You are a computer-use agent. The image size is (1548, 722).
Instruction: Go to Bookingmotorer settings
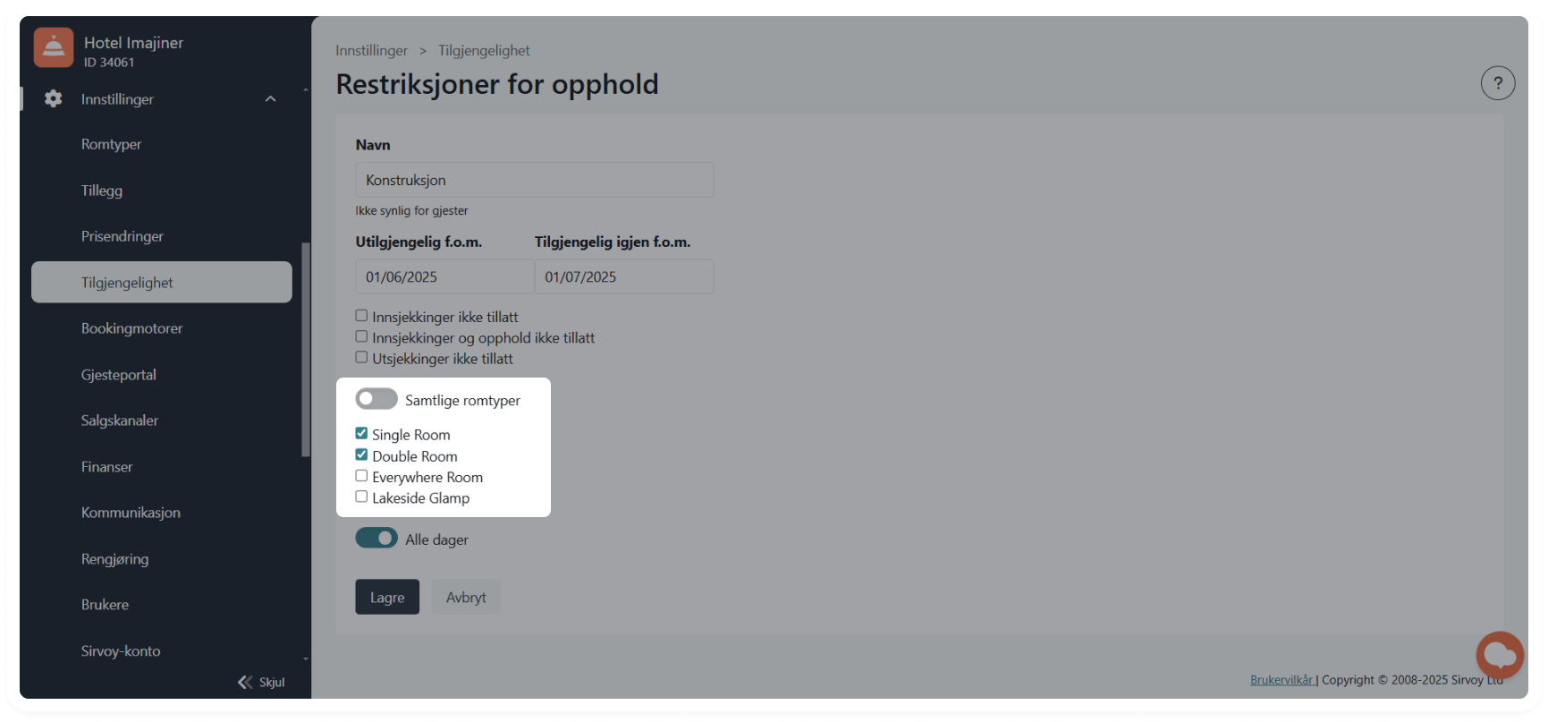pyautogui.click(x=131, y=328)
